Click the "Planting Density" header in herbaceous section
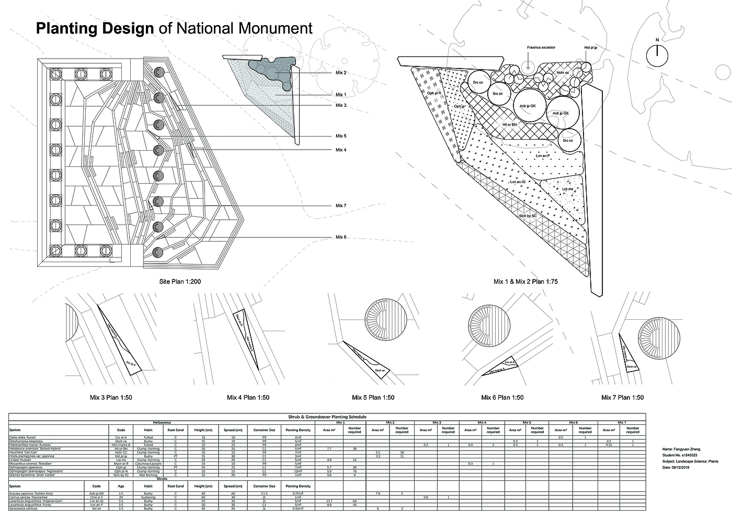This screenshot has height=518, width=732. click(298, 430)
